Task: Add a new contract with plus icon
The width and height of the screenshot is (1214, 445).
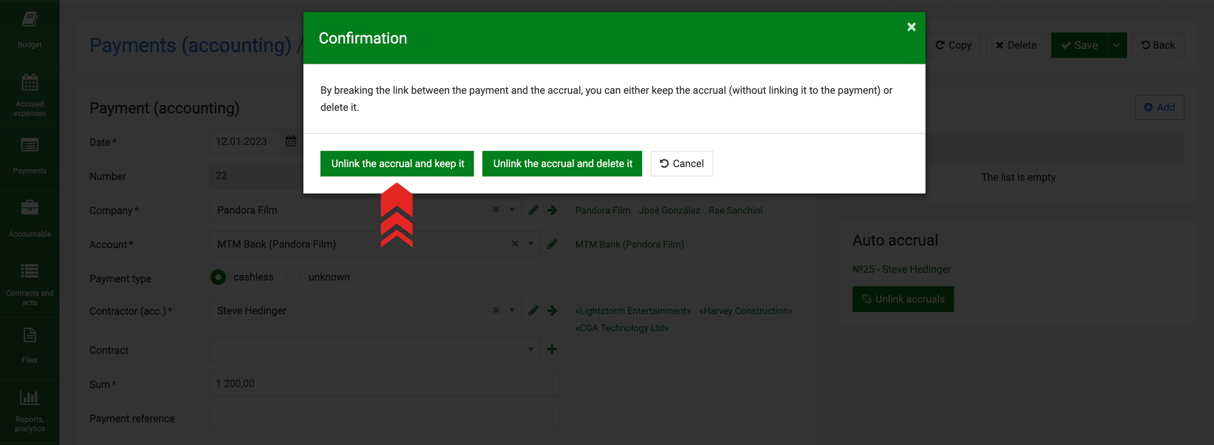Action: 552,349
